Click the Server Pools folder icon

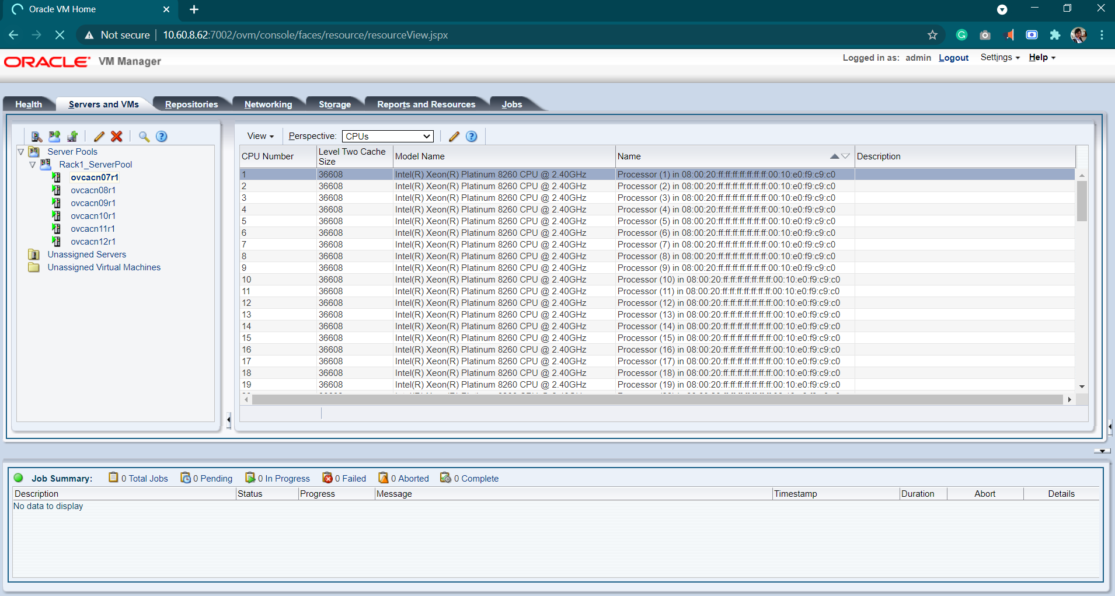[34, 152]
